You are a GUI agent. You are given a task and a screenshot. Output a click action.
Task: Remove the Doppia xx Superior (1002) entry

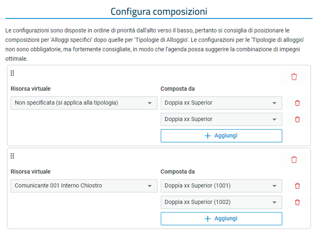point(297,202)
